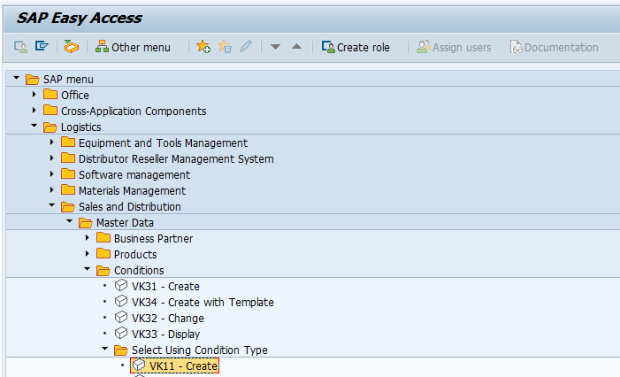Image resolution: width=620 pixels, height=377 pixels.
Task: Add to favorites with the star-plus icon
Action: (203, 47)
